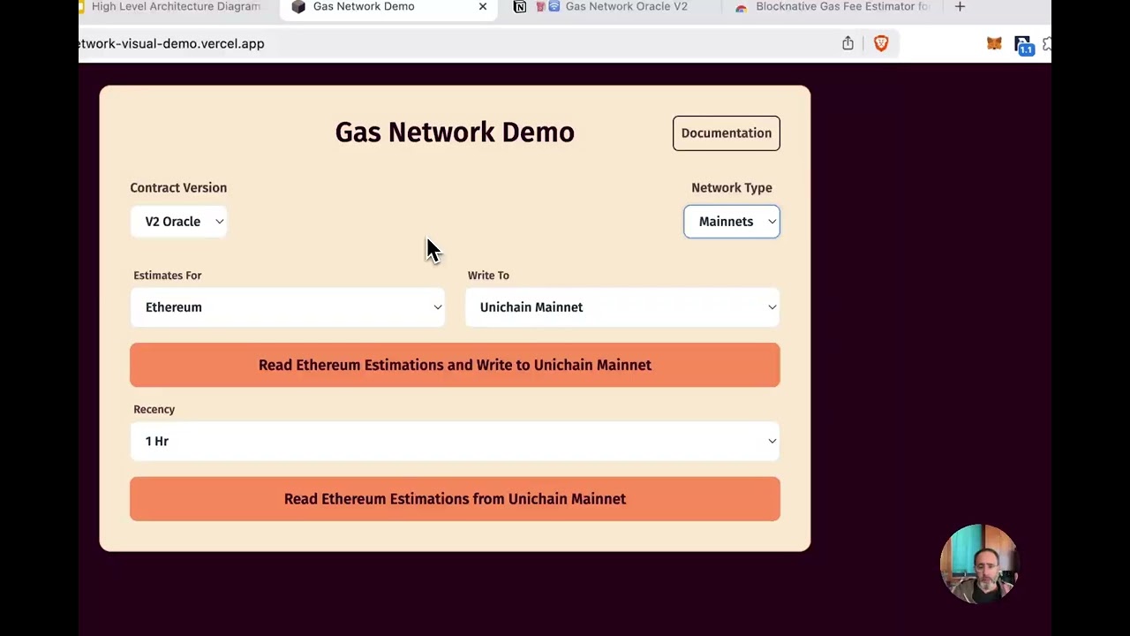This screenshot has width=1130, height=636.
Task: Close the Gas Network Demo tab
Action: click(x=483, y=7)
